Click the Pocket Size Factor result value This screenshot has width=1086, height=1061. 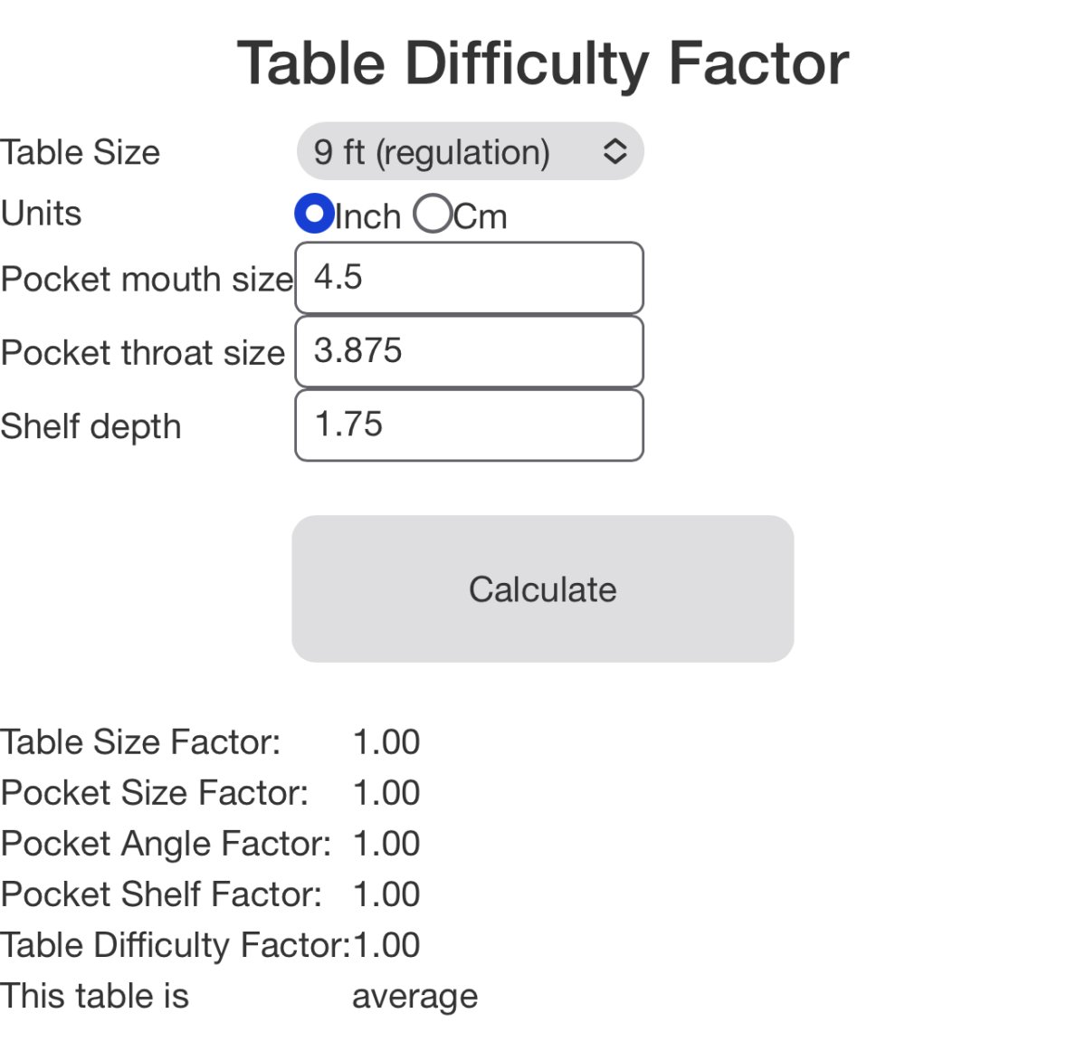click(386, 793)
